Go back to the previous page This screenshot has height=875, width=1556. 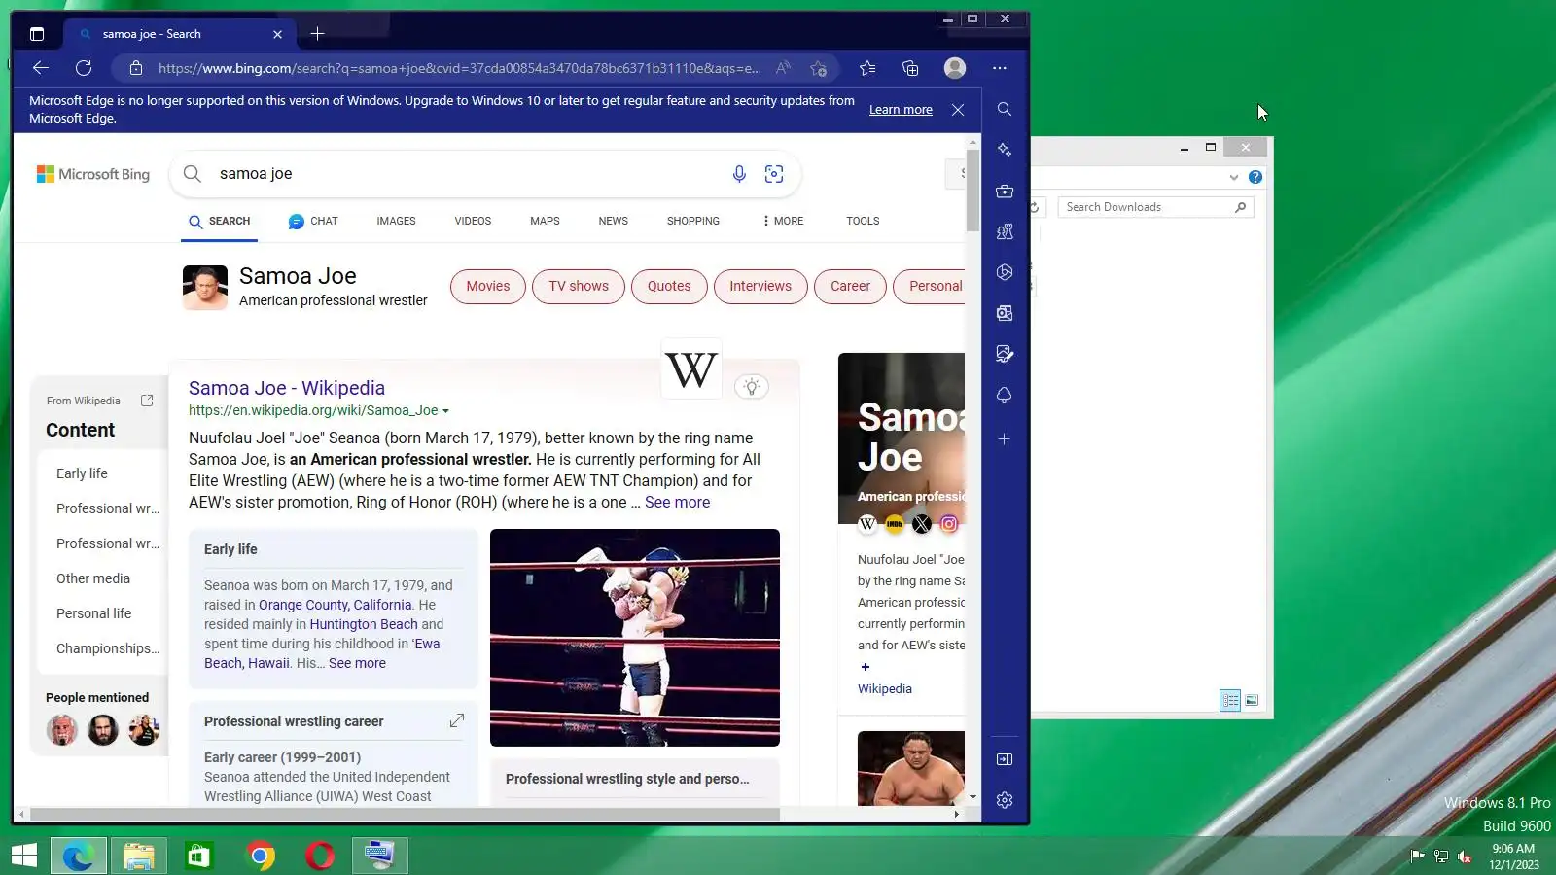pos(41,68)
